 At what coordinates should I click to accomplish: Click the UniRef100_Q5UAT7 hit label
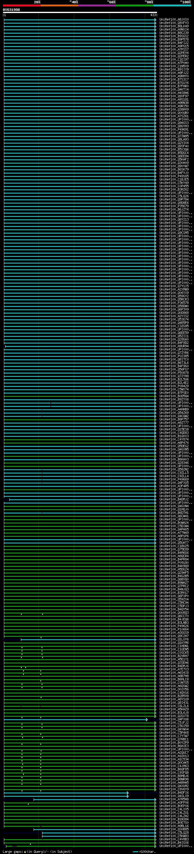pos(174,543)
